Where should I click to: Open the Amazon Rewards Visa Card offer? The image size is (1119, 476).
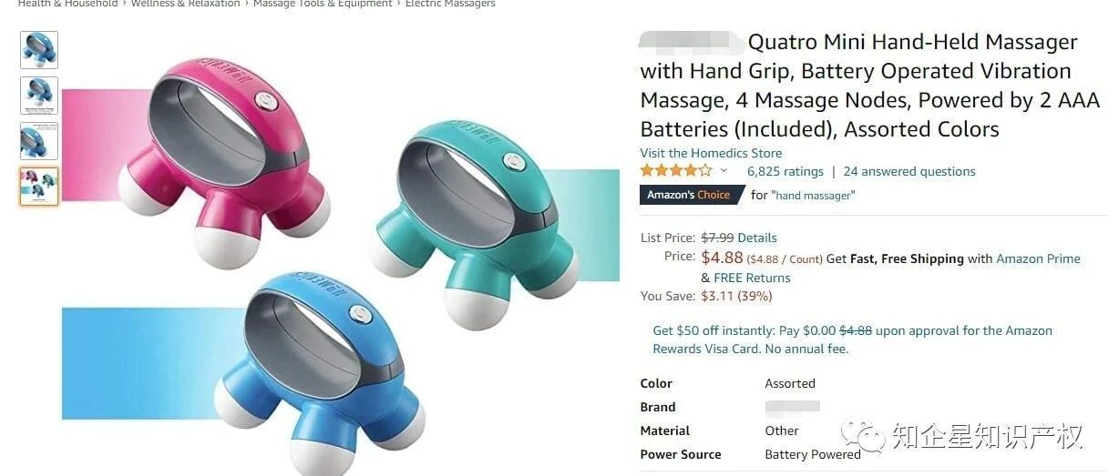click(852, 339)
